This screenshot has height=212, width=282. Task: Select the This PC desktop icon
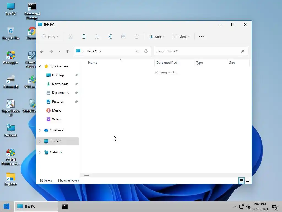(11, 9)
